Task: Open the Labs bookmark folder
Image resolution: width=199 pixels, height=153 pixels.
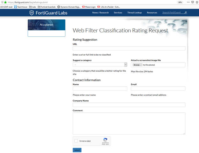Action: click(x=33, y=7)
